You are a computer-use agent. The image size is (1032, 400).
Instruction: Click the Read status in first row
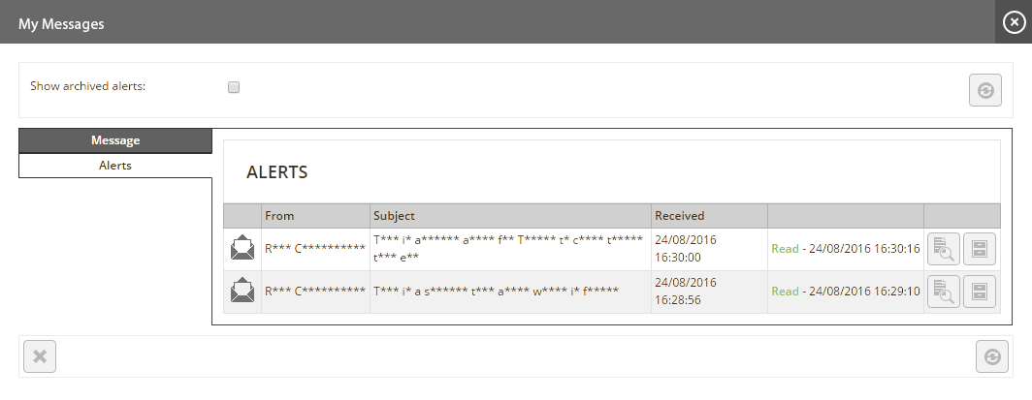(x=785, y=249)
